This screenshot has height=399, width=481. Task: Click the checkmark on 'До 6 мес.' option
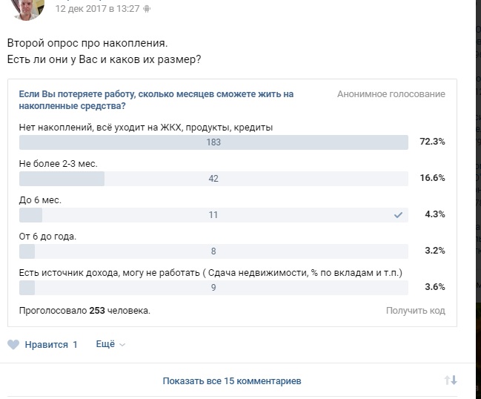click(x=398, y=215)
